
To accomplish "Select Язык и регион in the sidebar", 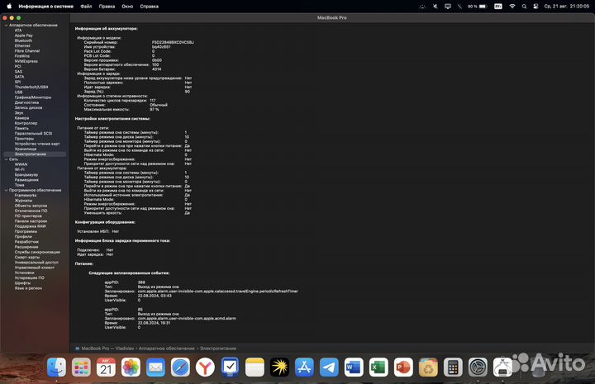I will 28,288.
